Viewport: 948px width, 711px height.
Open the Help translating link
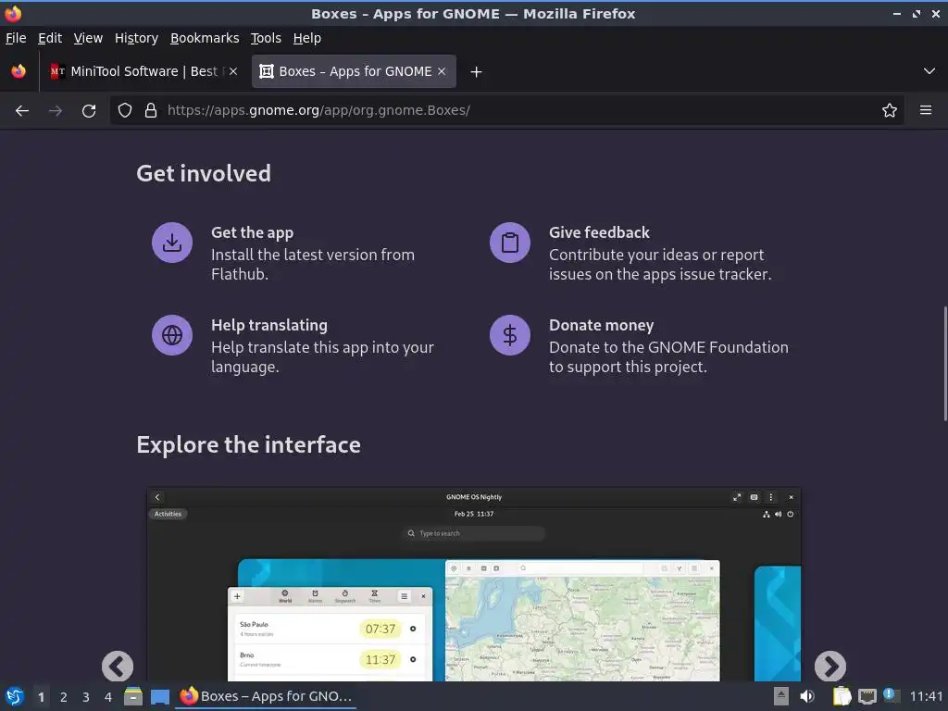(269, 325)
